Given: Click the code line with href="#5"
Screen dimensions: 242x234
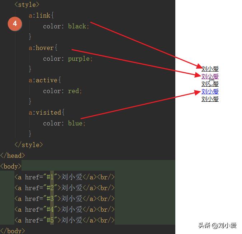Looking at the screenshot, I should pyautogui.click(x=65, y=220).
